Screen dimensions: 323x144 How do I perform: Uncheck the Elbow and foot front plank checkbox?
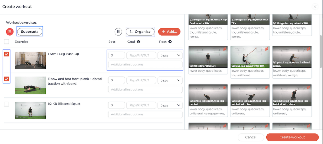click(x=7, y=79)
